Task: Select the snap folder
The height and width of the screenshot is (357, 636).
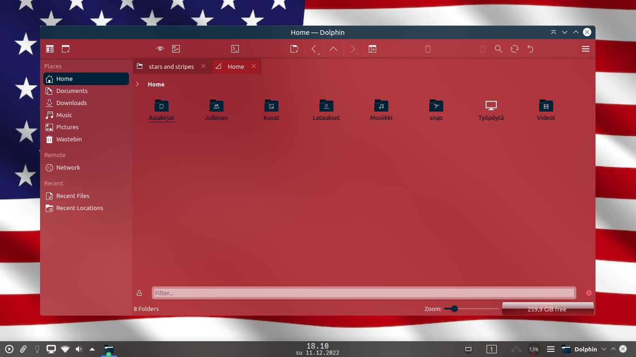Action: point(436,110)
